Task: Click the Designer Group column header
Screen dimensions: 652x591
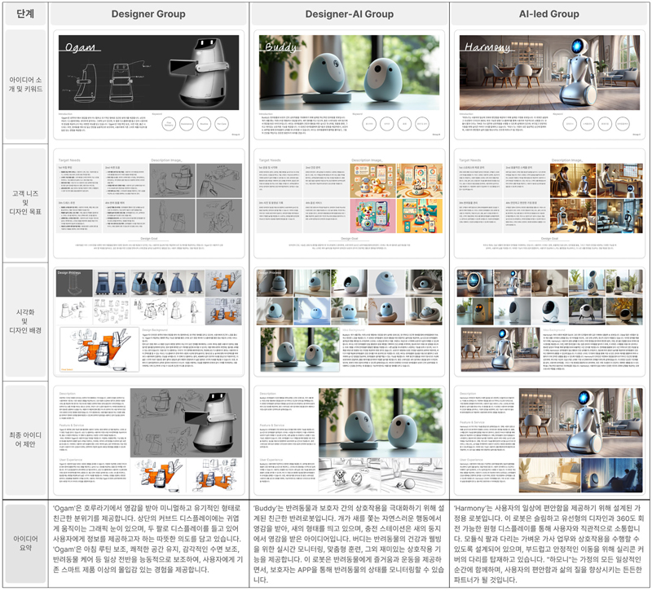Action: (x=149, y=14)
